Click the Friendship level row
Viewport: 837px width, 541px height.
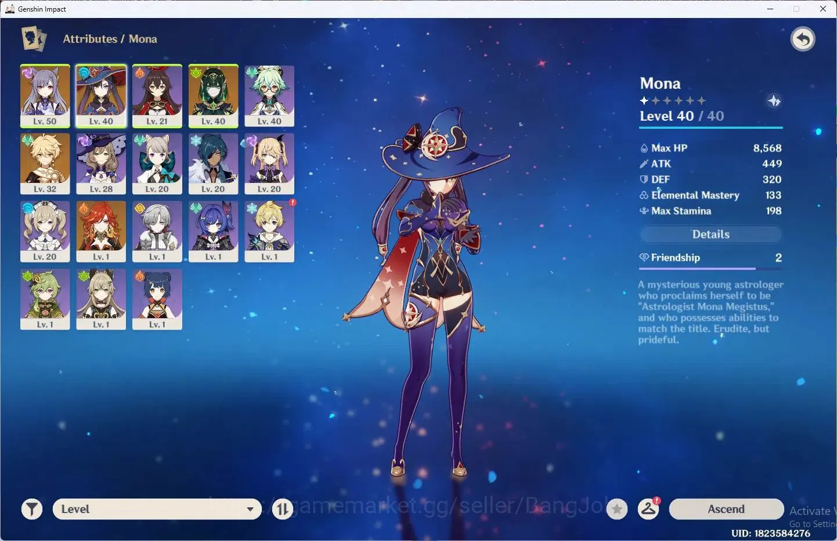click(710, 257)
